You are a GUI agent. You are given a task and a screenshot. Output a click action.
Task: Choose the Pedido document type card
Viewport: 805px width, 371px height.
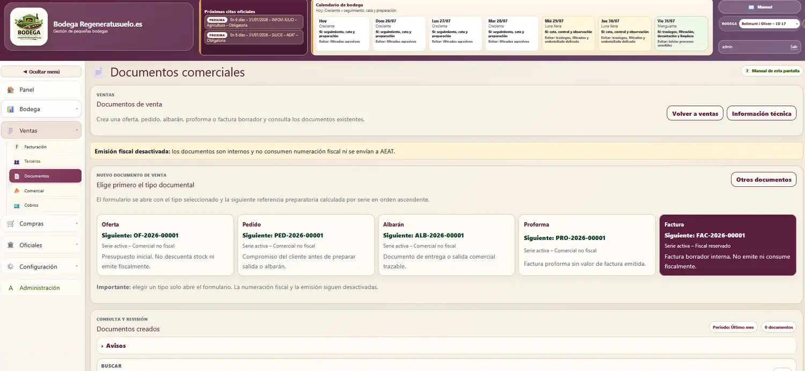[306, 245]
